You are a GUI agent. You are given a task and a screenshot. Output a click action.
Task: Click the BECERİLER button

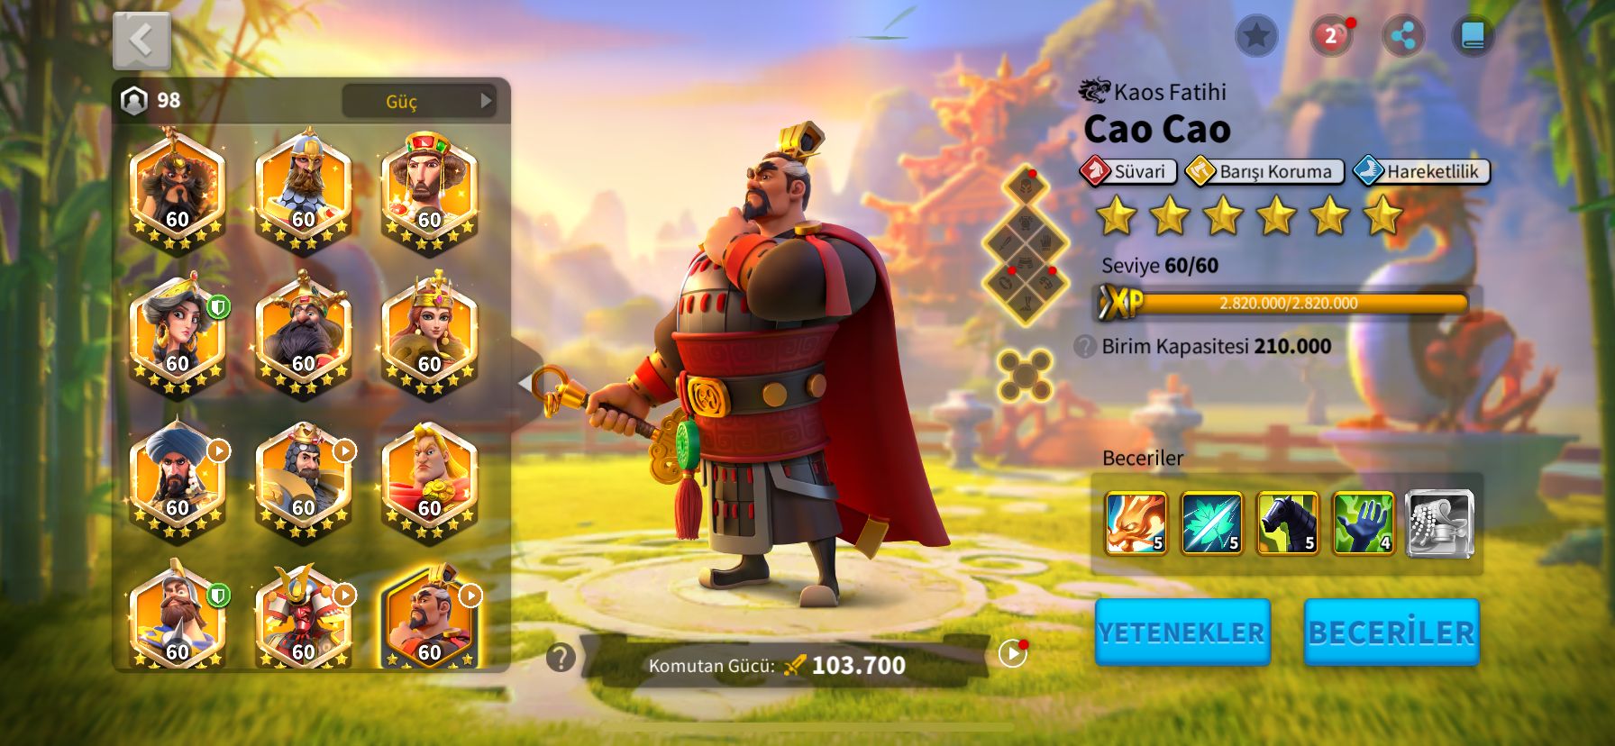[1391, 632]
